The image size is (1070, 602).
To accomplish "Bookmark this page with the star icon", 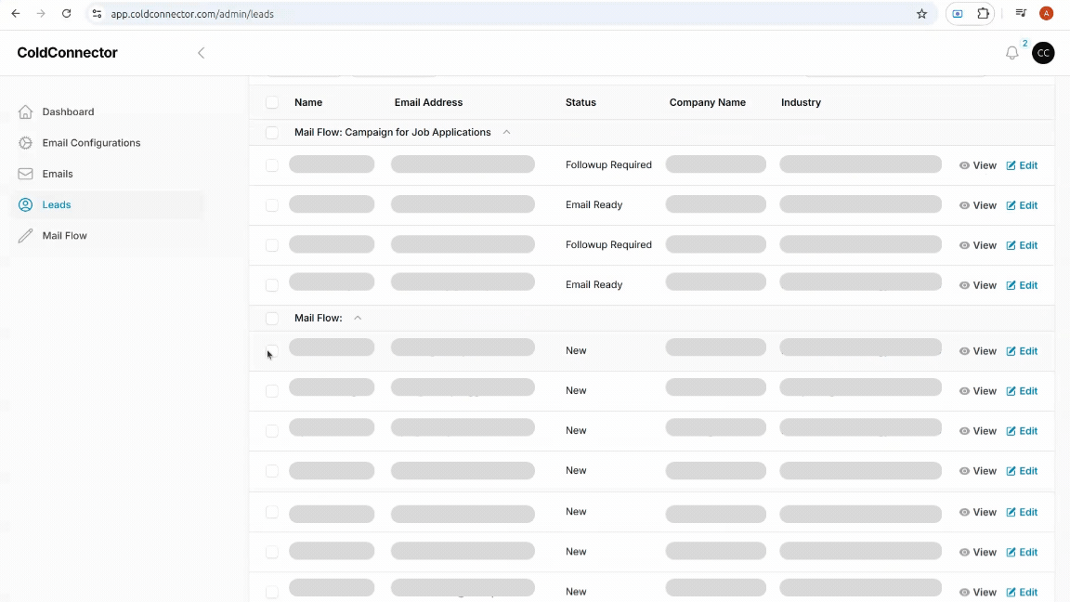I will 921,14.
